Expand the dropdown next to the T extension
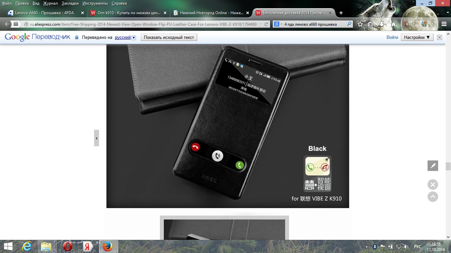The width and height of the screenshot is (451, 253). click(x=414, y=24)
